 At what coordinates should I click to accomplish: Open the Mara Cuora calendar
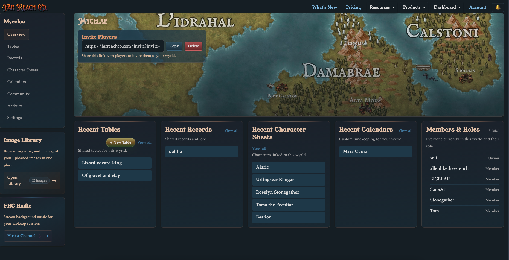click(376, 151)
